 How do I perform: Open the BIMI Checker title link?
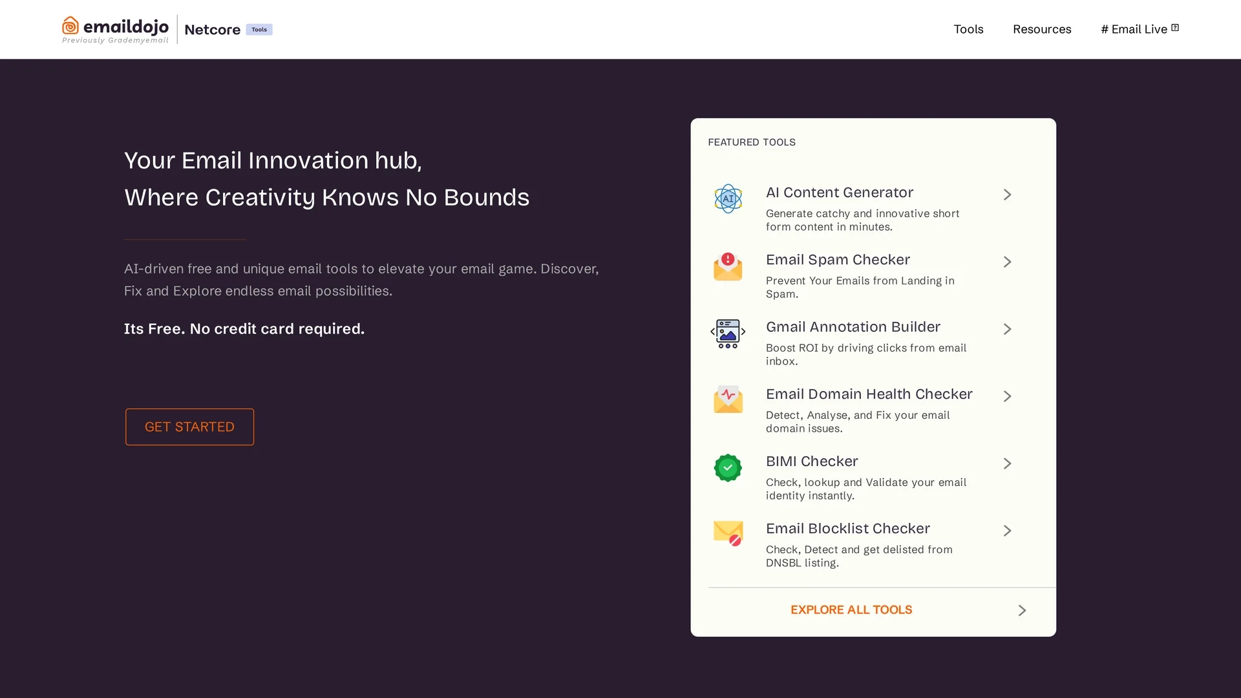point(812,461)
